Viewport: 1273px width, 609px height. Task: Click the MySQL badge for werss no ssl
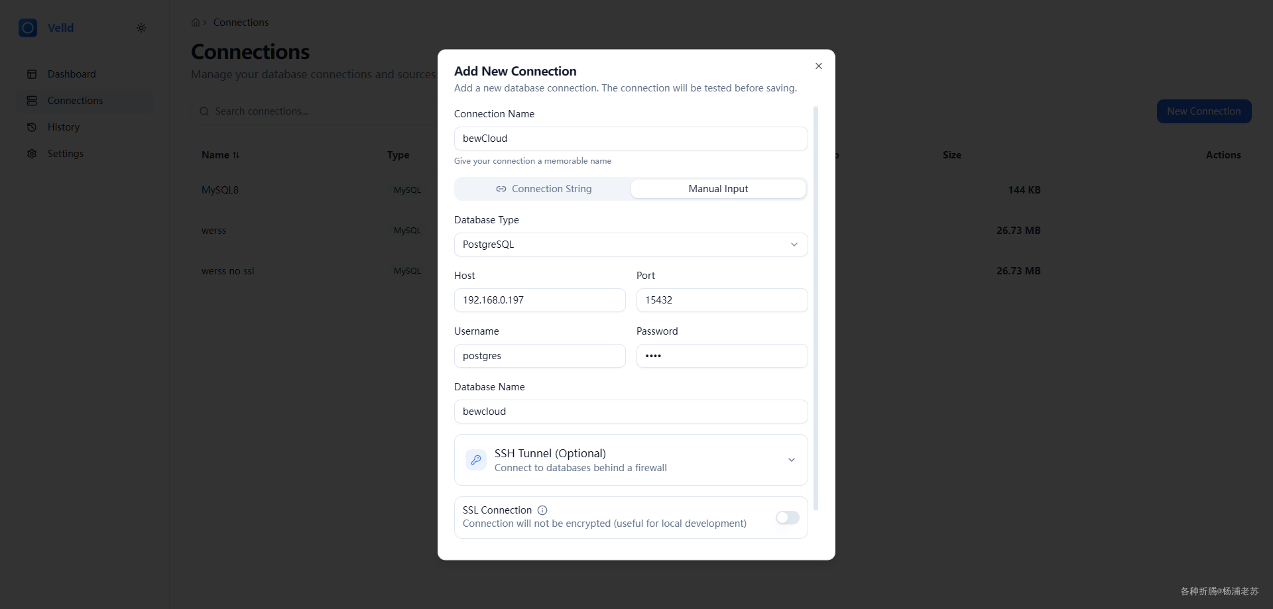pyautogui.click(x=407, y=271)
